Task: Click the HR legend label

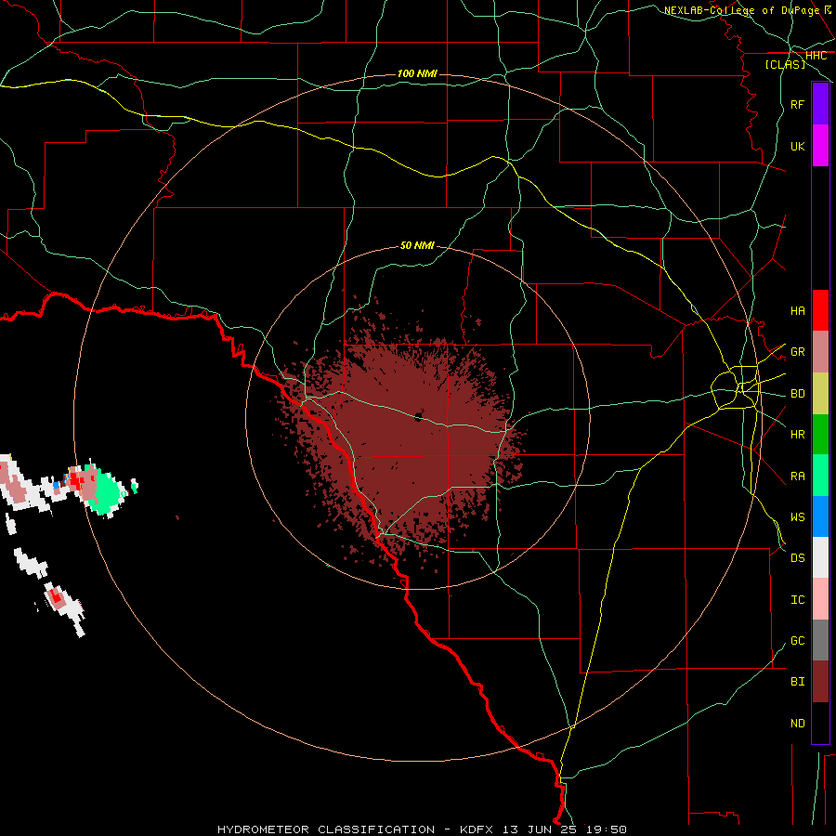Action: (798, 435)
